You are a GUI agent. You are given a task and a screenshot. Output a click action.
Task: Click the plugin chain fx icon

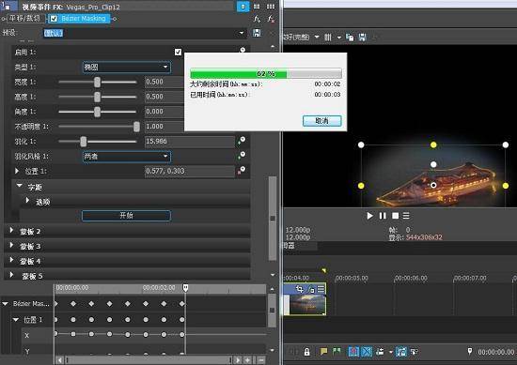[x=257, y=19]
